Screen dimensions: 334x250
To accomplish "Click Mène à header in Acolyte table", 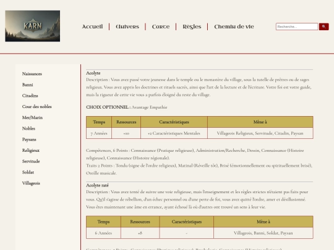I will [260, 122].
